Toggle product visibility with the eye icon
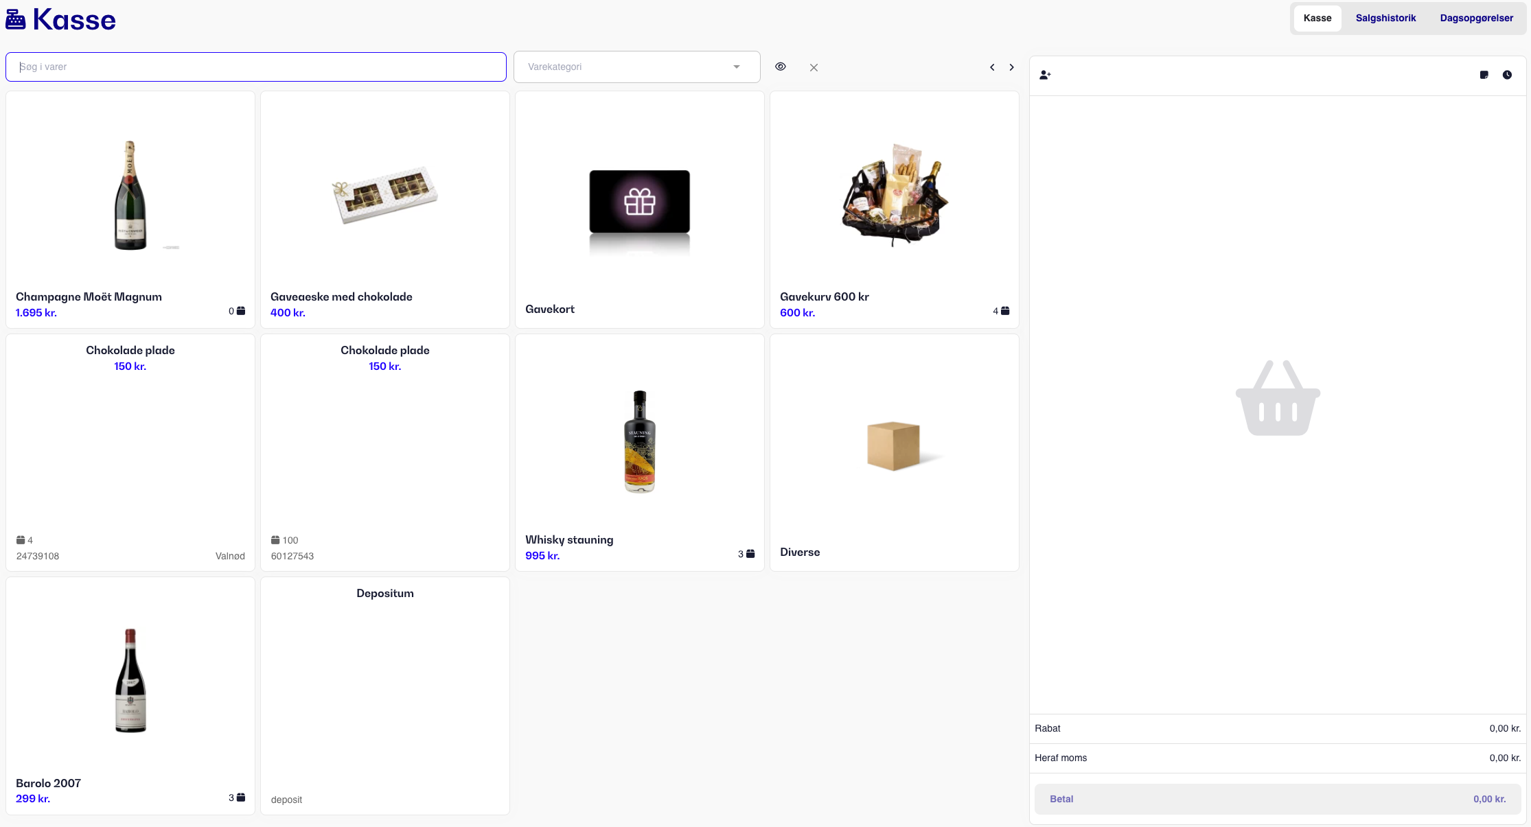The image size is (1531, 827). point(781,67)
